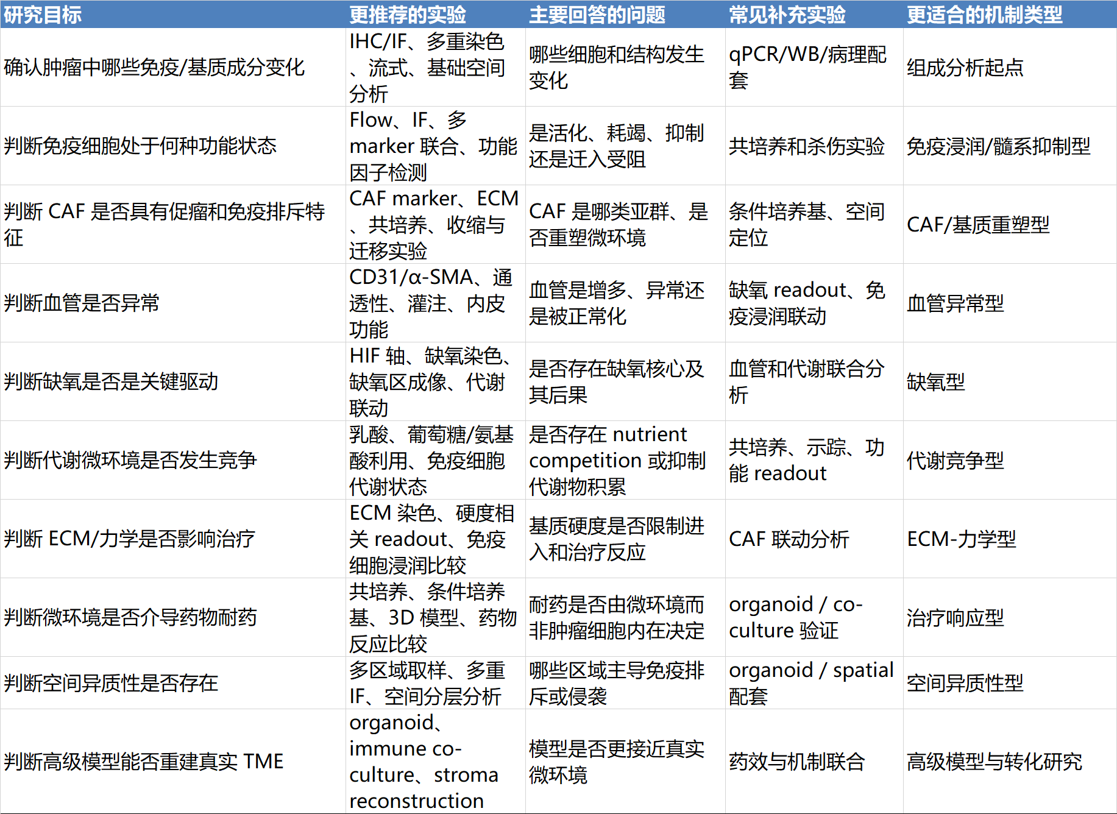Click the cell 判断免疫细胞处于何种功能状态

pyautogui.click(x=140, y=146)
